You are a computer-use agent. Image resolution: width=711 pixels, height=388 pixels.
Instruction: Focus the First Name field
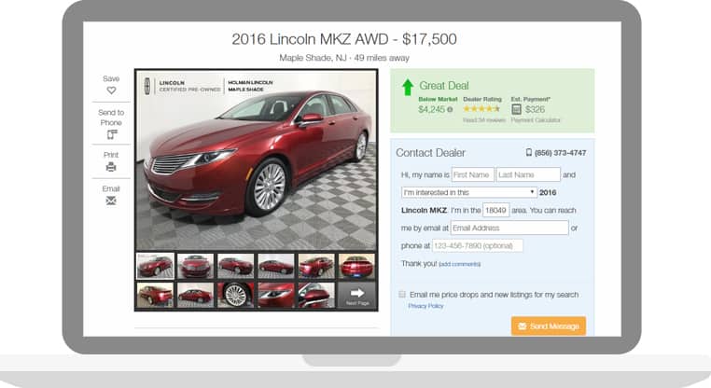coord(473,175)
